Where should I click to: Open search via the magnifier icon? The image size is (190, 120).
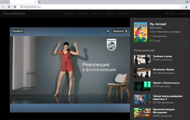[133, 13]
